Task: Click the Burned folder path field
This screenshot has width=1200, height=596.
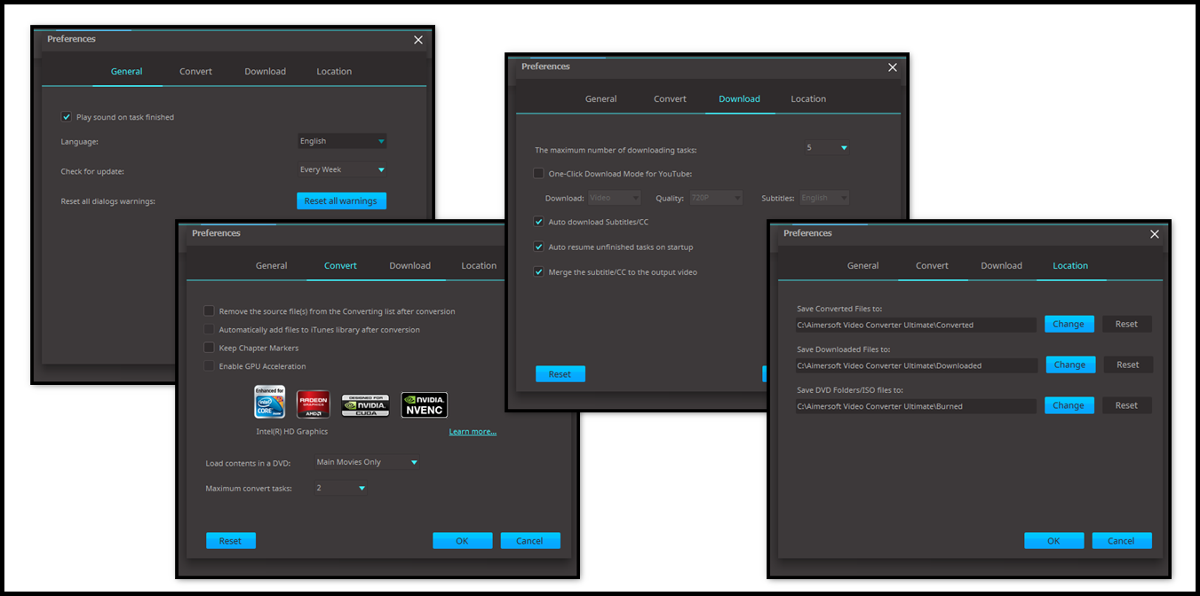Action: pos(916,406)
